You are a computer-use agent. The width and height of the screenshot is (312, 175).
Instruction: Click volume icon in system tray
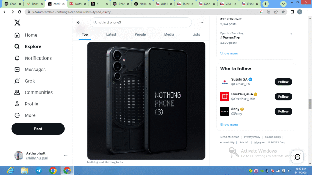tap(289, 171)
